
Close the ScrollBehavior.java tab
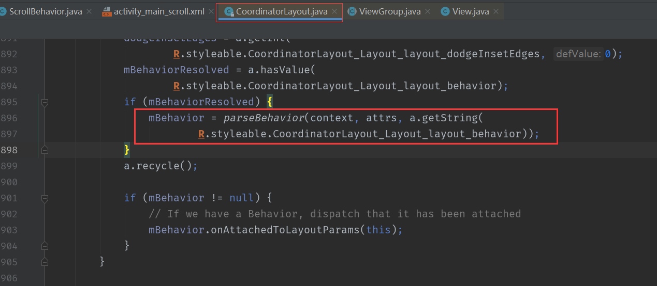pos(90,11)
